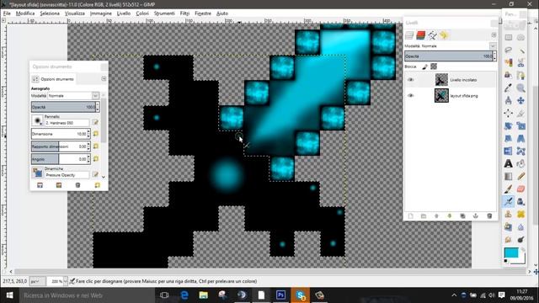Adjust the Livelli Opacità slider
Screen dimensions: 539x303
click(x=449, y=56)
